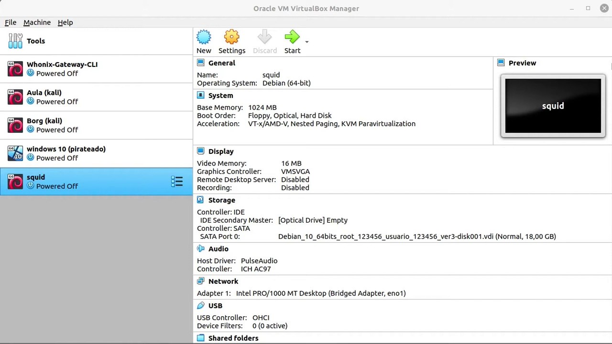Click the details pane vertical scrollbar

tap(610, 66)
